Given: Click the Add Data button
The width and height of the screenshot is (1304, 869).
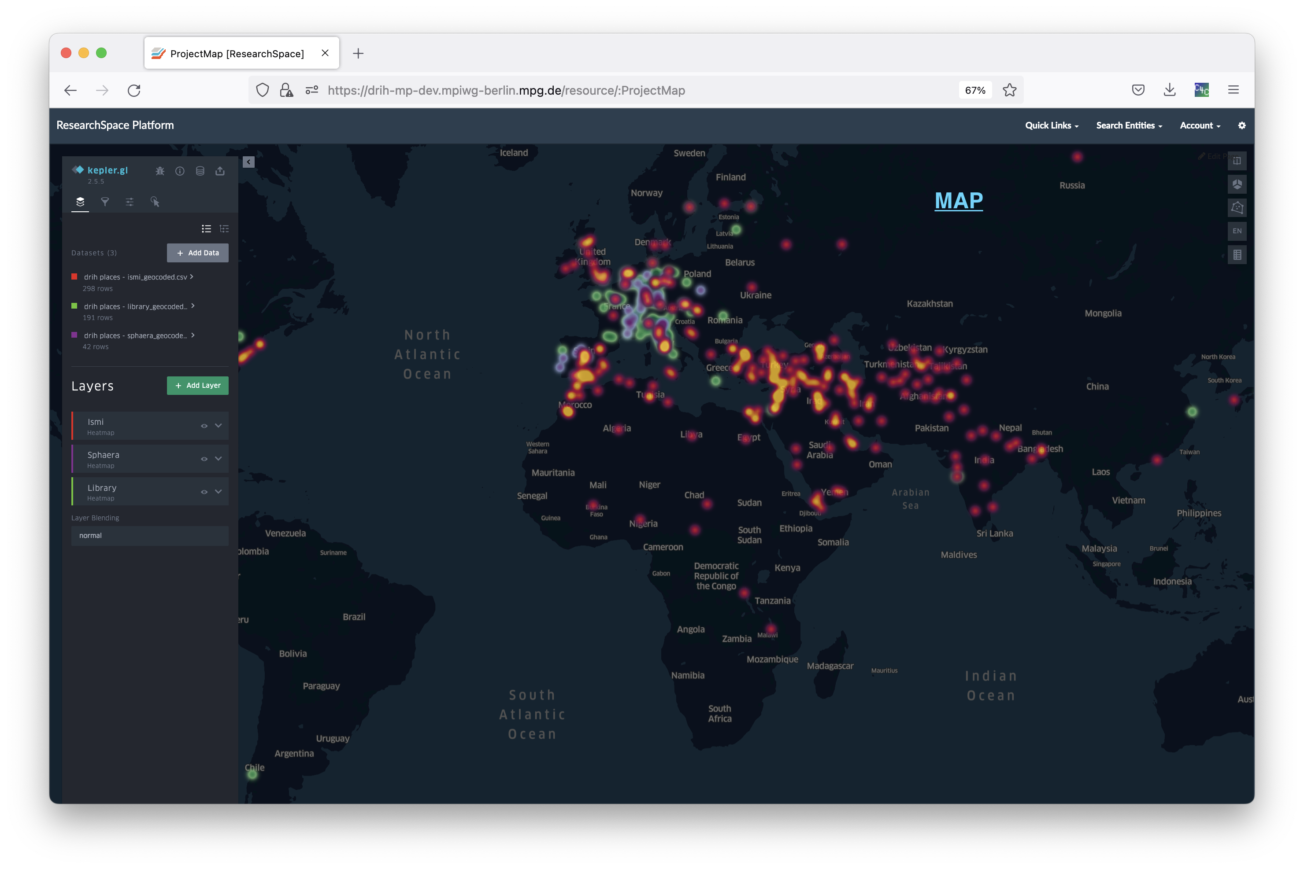Looking at the screenshot, I should (198, 253).
